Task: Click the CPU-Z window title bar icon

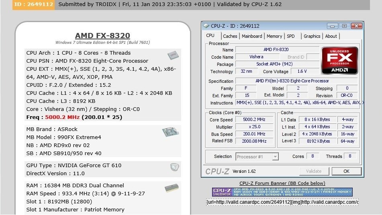Action: [206, 26]
